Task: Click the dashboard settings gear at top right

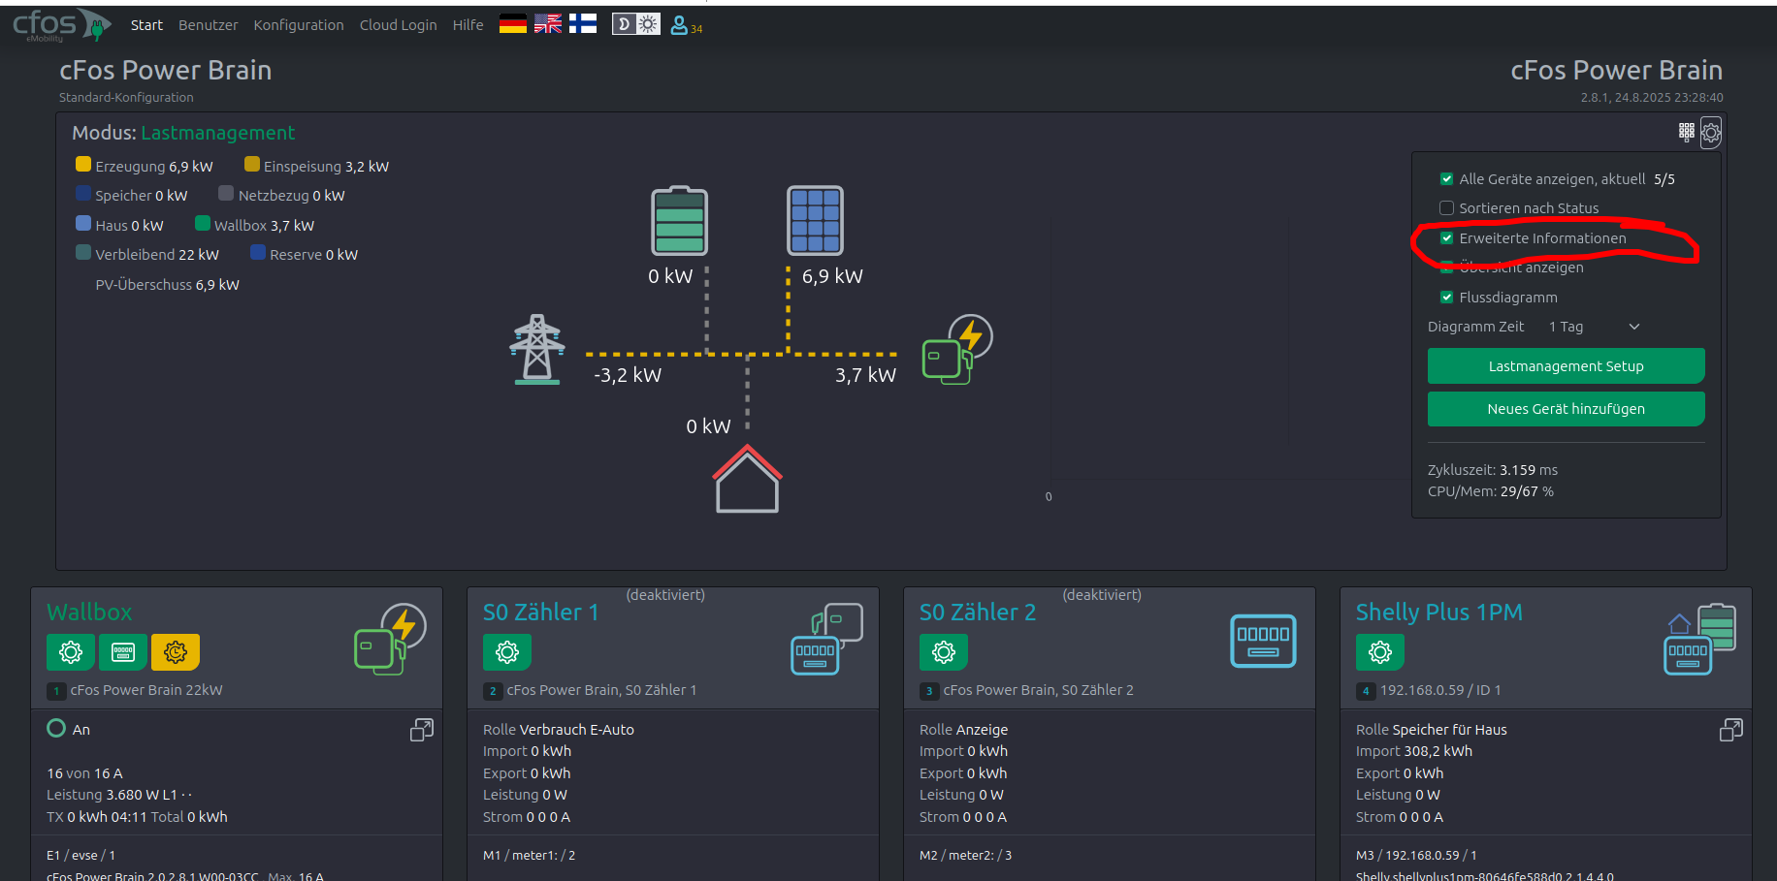Action: tap(1711, 133)
